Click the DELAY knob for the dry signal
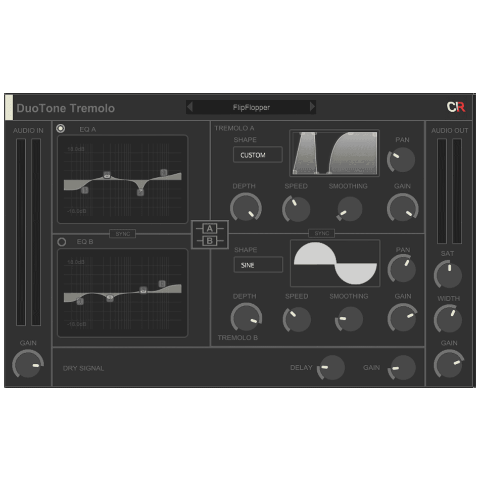The height and width of the screenshot is (480, 480). coord(332,368)
